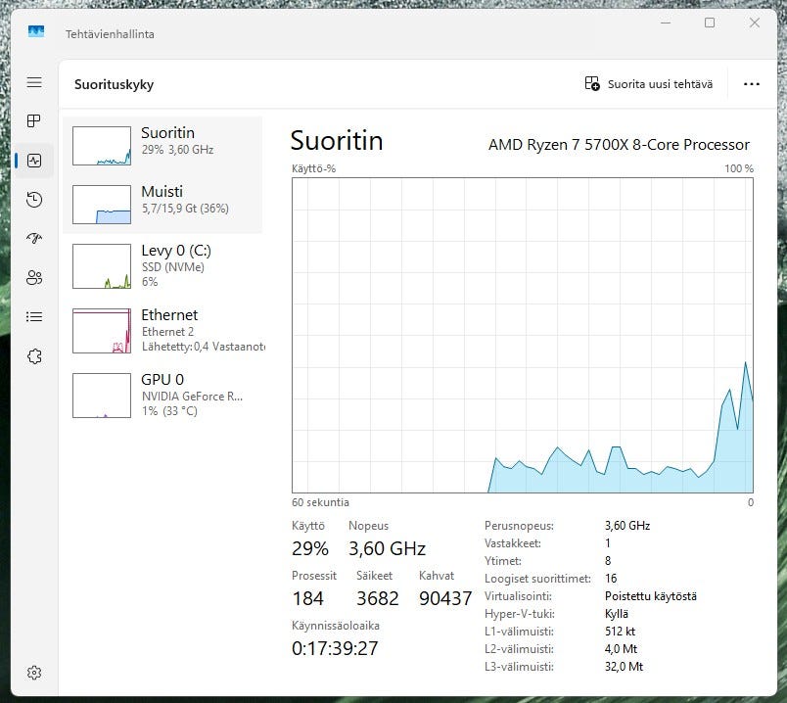The height and width of the screenshot is (703, 787).
Task: Click the Tehtävienhallinta app icon in title bar
Action: point(36,32)
